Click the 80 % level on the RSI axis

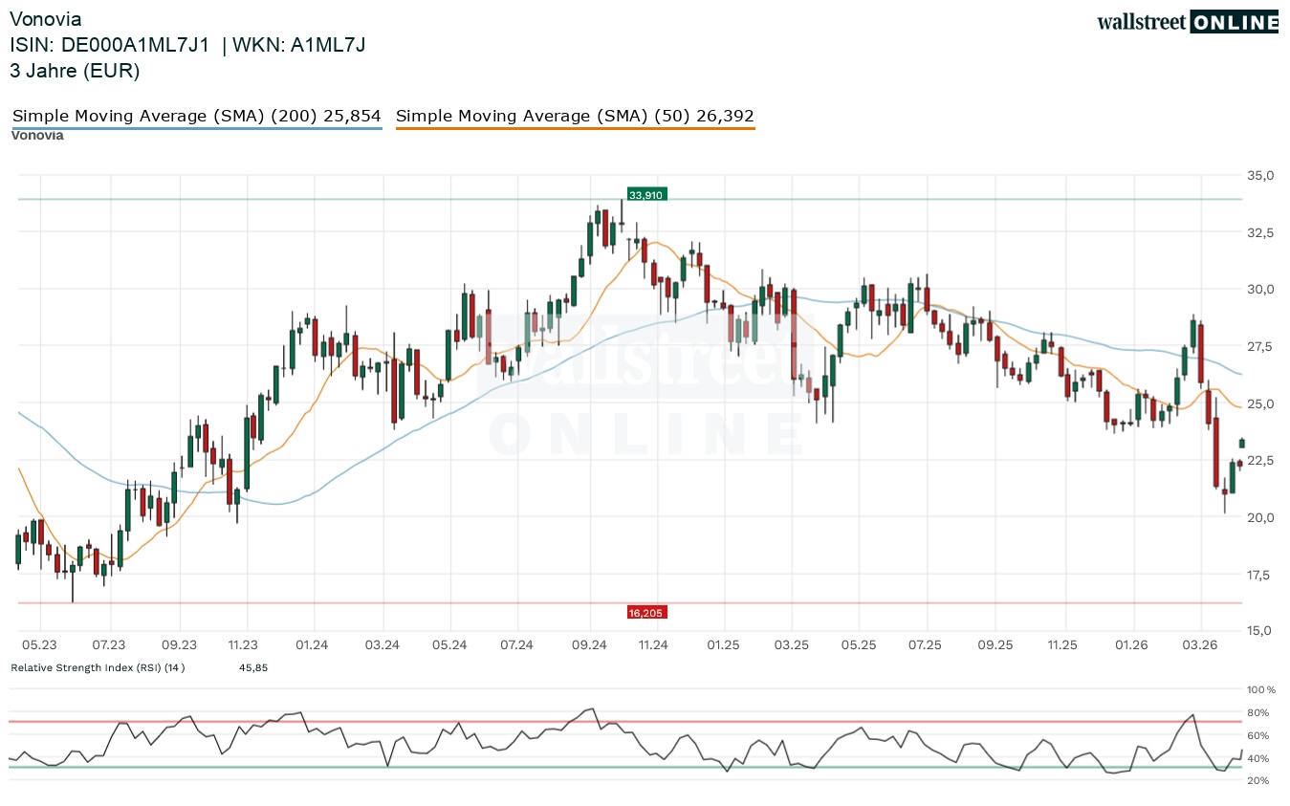(x=1258, y=712)
